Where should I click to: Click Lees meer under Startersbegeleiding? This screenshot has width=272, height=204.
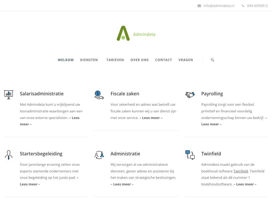(x=30, y=184)
